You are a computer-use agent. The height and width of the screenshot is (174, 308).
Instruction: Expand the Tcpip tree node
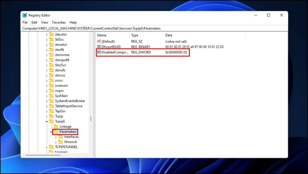(47, 117)
